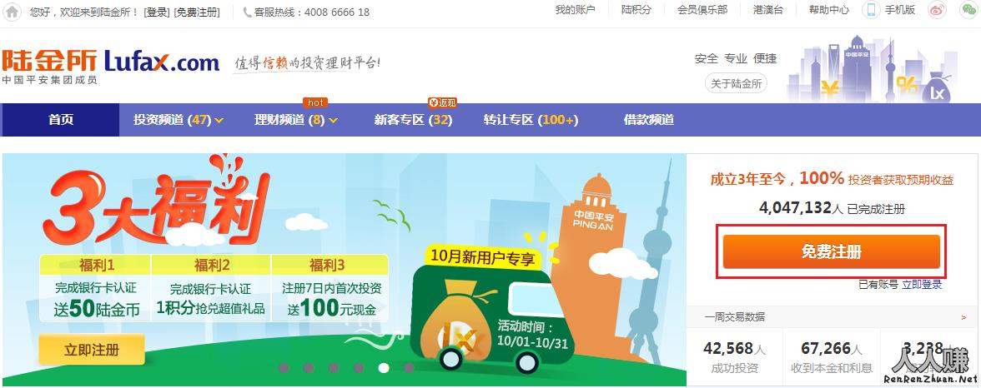981x388 pixels.
Task: Click the 客服热线 phone number text
Action: (x=337, y=12)
